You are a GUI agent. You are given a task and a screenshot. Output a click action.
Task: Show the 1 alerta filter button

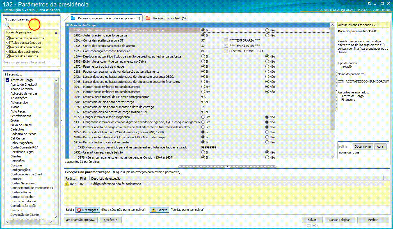click(x=159, y=210)
